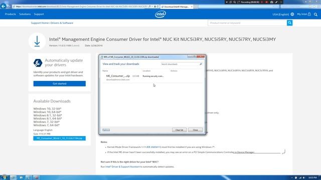Screen dimensions: 321x180
Task: Open Options link in downloads dialog
Action: [x=106, y=130]
